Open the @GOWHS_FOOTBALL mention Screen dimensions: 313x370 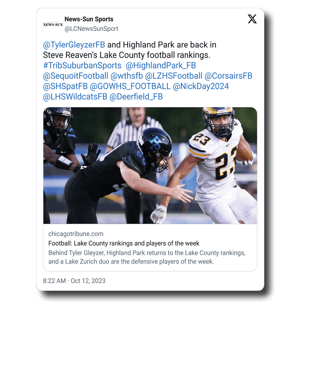130,86
